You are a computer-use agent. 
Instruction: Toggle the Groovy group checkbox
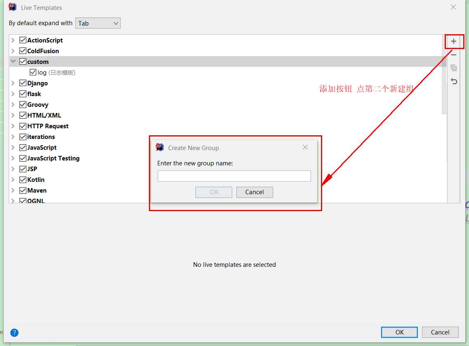coord(23,105)
